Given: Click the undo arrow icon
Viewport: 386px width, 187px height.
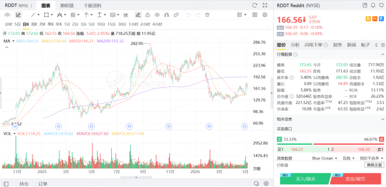Looking at the screenshot, I should (x=188, y=15).
